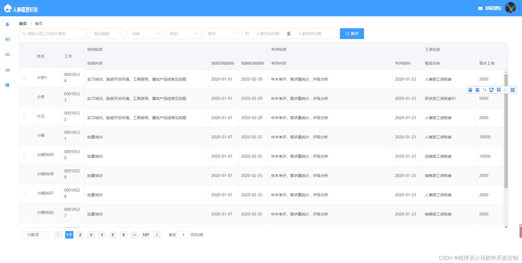Click the table vertical scrollbar thumb
The height and width of the screenshot is (263, 522).
[506, 131]
